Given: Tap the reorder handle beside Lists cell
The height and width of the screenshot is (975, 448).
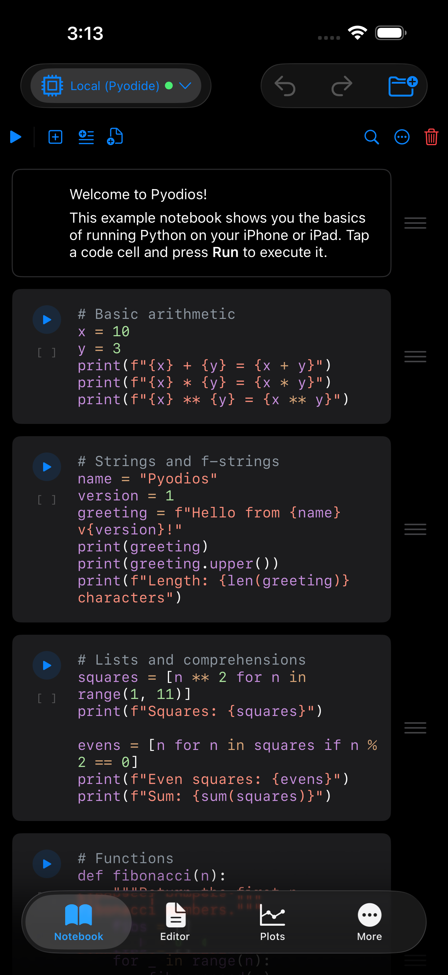Looking at the screenshot, I should pos(415,728).
